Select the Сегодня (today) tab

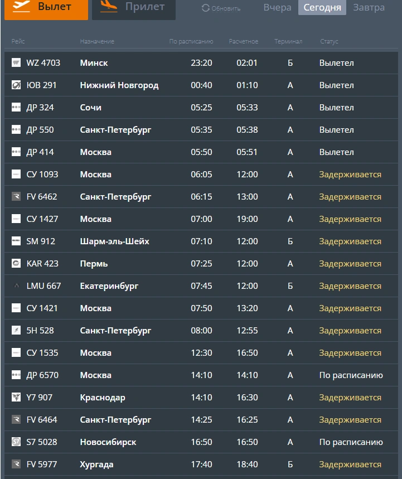322,7
